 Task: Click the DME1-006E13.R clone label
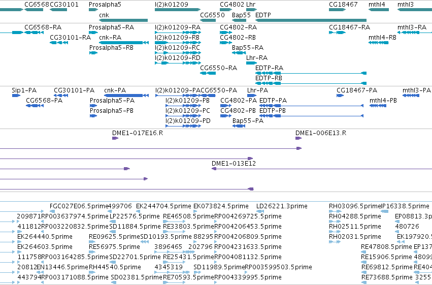(x=321, y=133)
